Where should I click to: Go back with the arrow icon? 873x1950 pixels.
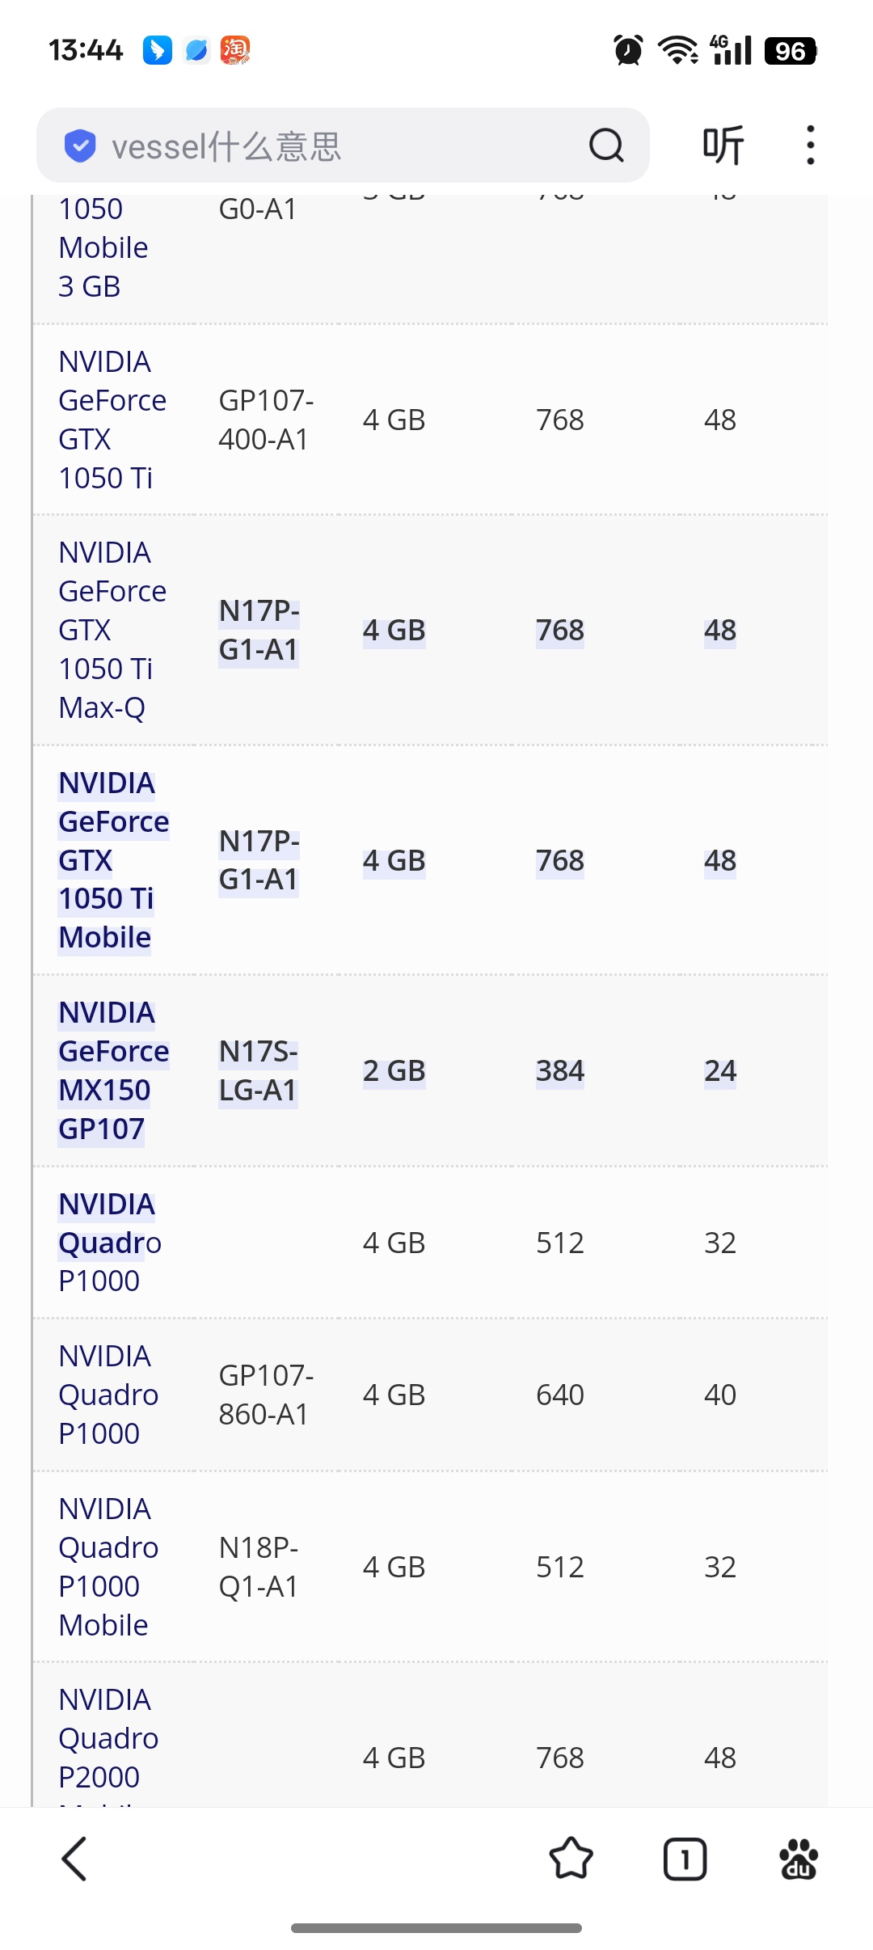pos(74,1859)
